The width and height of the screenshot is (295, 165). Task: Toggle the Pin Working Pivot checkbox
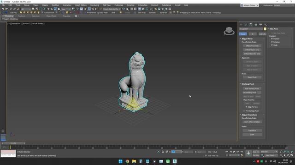pos(244,111)
